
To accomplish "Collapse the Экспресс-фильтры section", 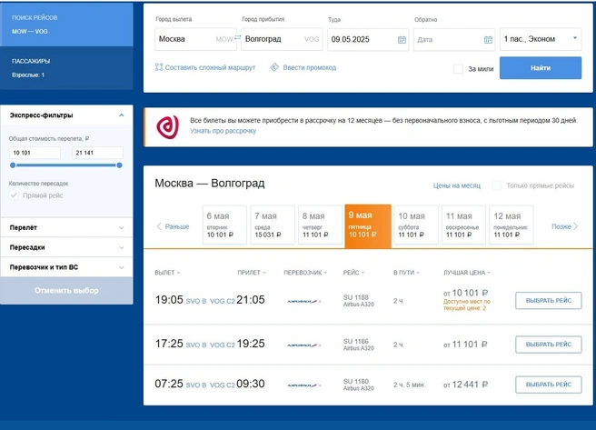I will coord(121,115).
